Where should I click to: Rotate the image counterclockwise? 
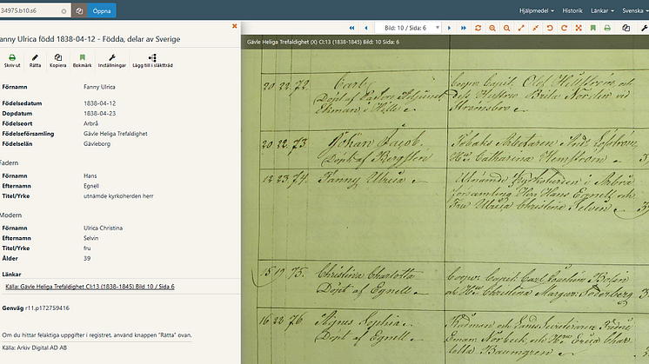[550, 28]
